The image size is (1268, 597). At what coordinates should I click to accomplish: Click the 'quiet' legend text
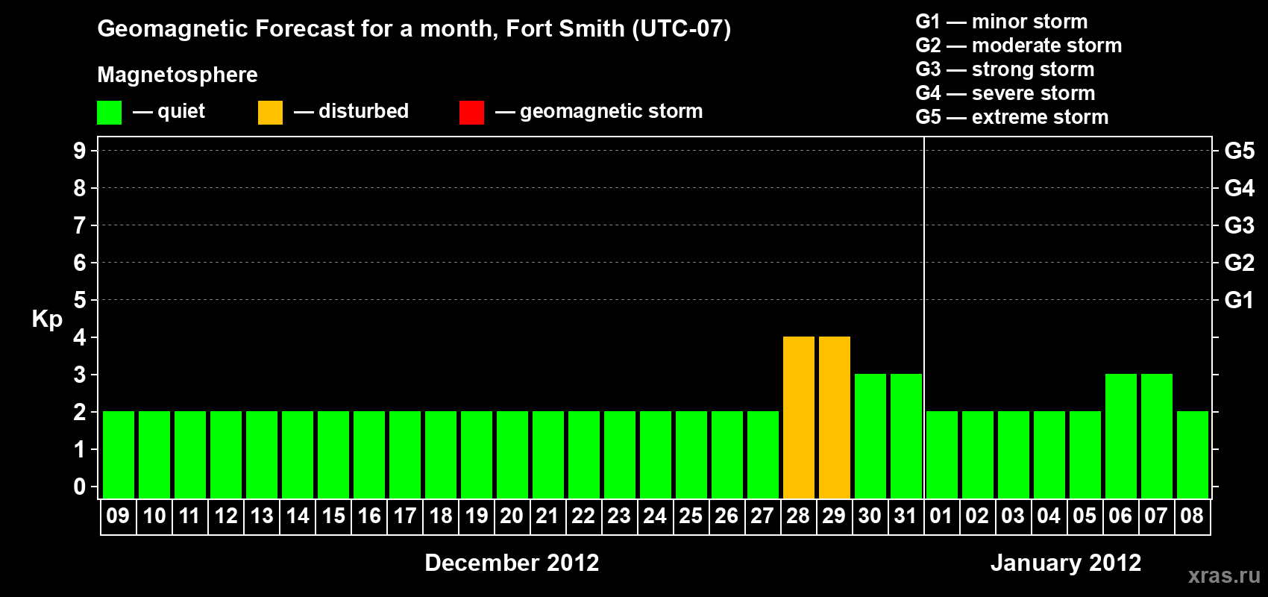pos(181,112)
